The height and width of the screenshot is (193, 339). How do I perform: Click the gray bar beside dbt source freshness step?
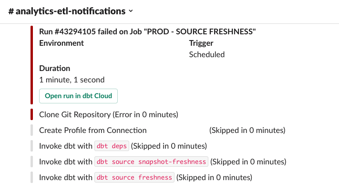tap(32, 177)
